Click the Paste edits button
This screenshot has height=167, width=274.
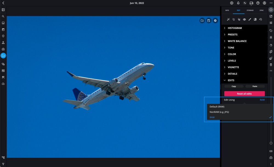click(255, 86)
